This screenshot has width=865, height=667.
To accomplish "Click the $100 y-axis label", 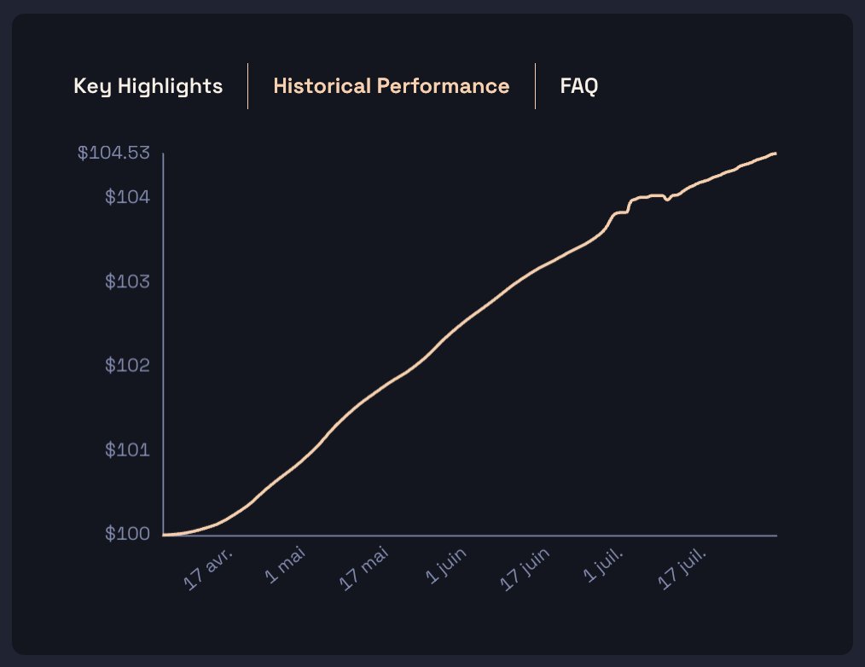I will [x=127, y=533].
